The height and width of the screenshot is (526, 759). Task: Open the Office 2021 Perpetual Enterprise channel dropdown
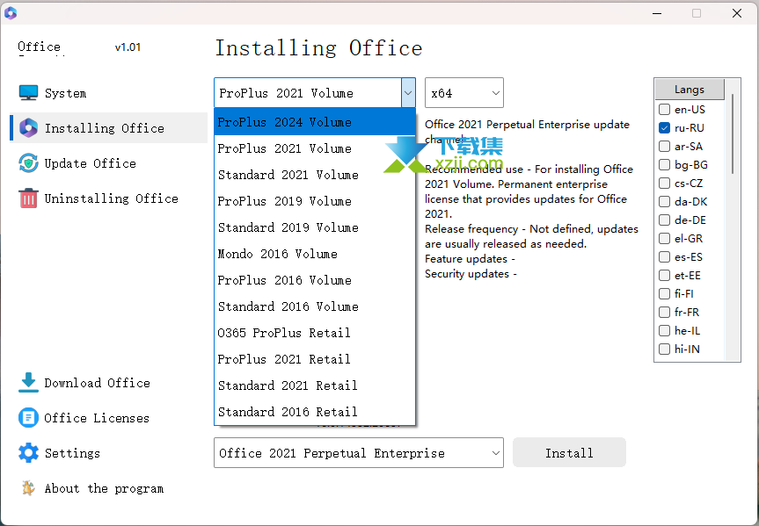click(x=359, y=452)
